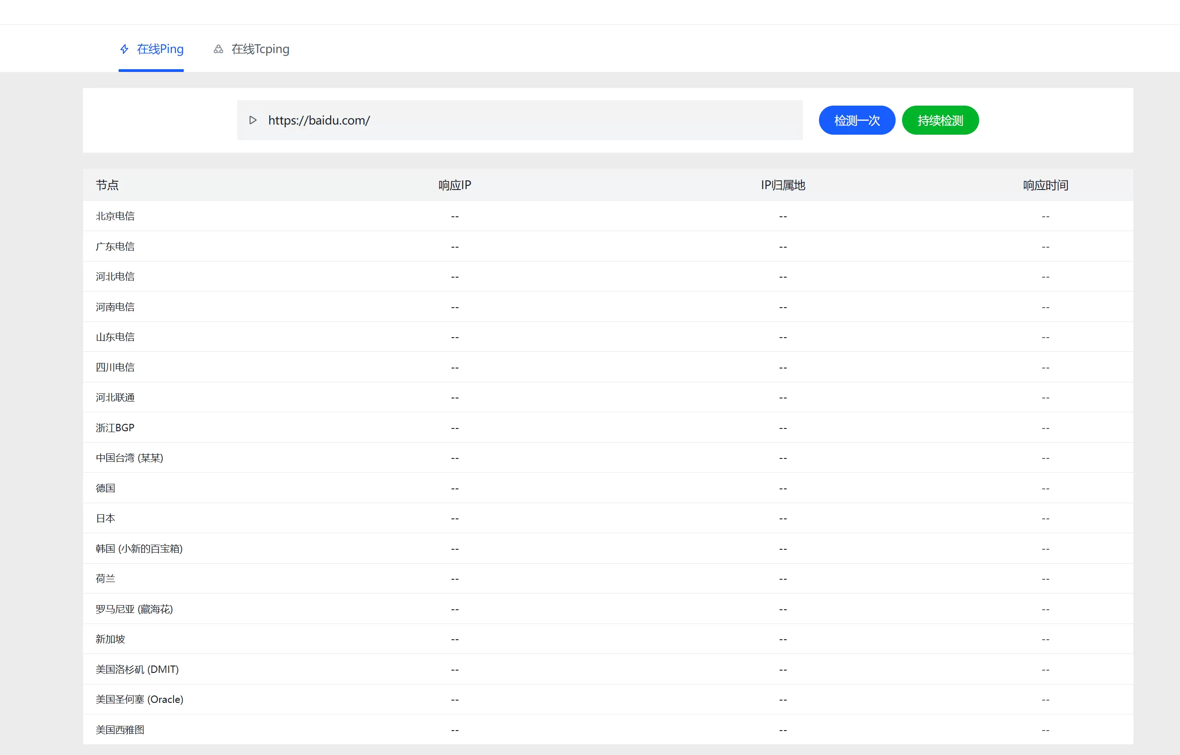The width and height of the screenshot is (1180, 755).
Task: Click the 响应时间 column header
Action: click(x=1045, y=185)
